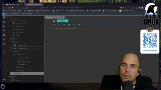Open the owned attributes ribbon icon
This screenshot has height=90, width=161.
[59, 24]
